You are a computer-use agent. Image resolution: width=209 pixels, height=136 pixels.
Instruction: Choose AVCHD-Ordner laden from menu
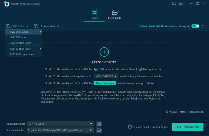pos(22,54)
